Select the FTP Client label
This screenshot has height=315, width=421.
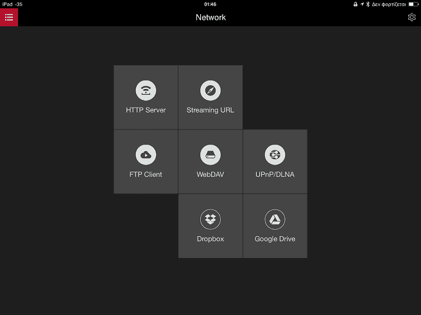point(146,174)
